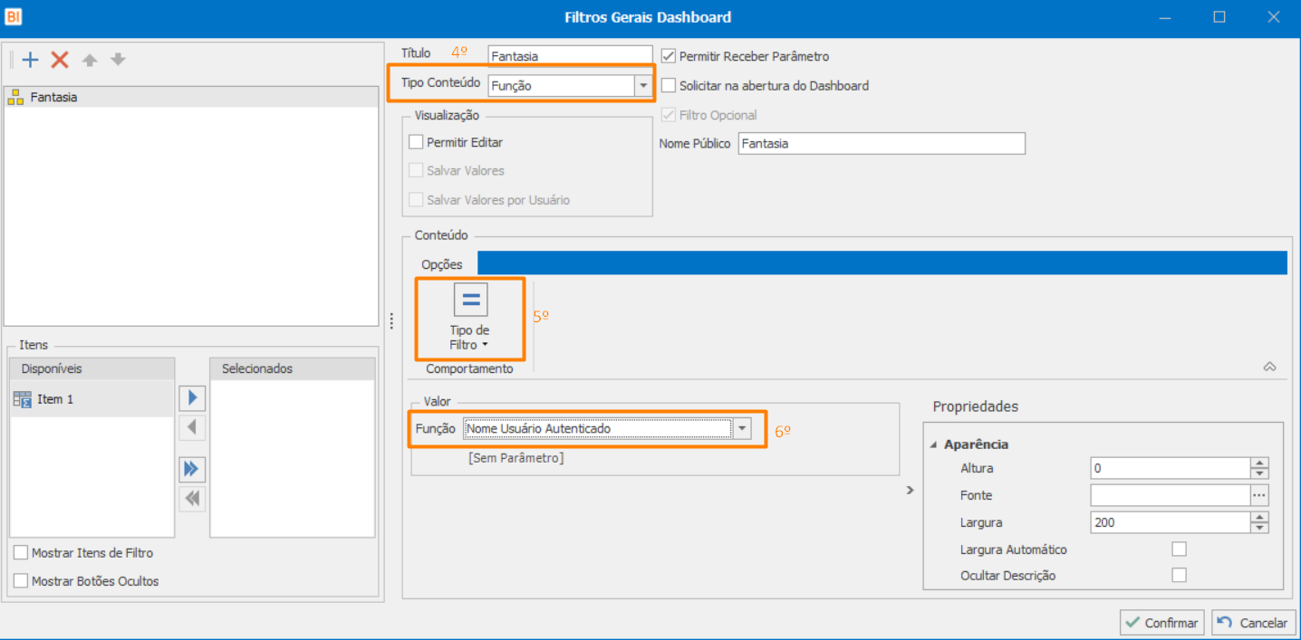1301x640 pixels.
Task: Open the Tipo Conteúdo dropdown
Action: [643, 86]
